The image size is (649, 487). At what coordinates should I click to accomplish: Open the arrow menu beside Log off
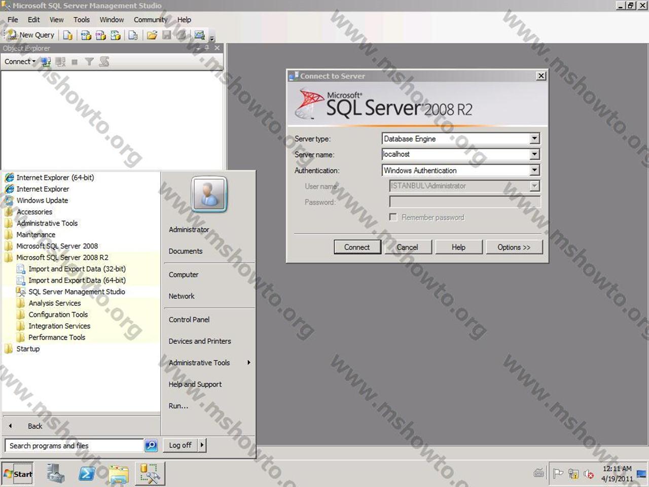coord(202,445)
